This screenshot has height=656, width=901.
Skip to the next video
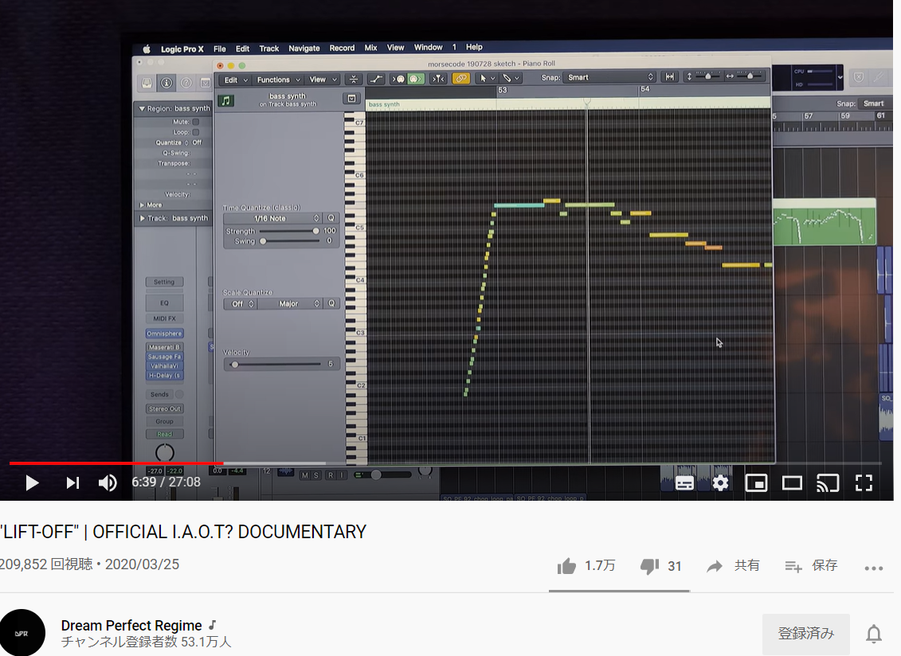(x=72, y=483)
